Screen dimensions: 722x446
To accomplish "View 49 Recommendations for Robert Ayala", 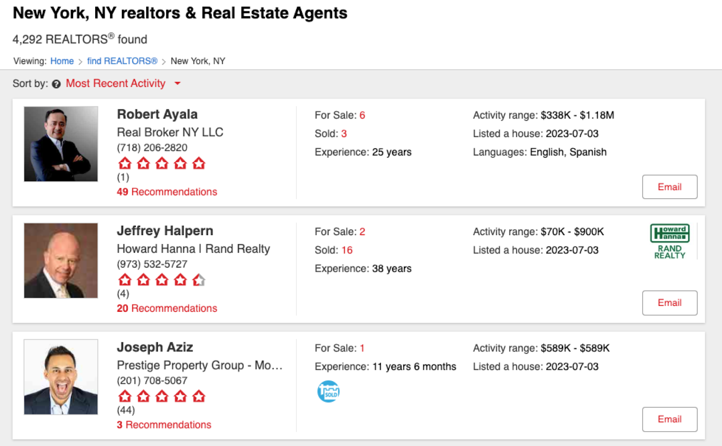I will pos(167,191).
